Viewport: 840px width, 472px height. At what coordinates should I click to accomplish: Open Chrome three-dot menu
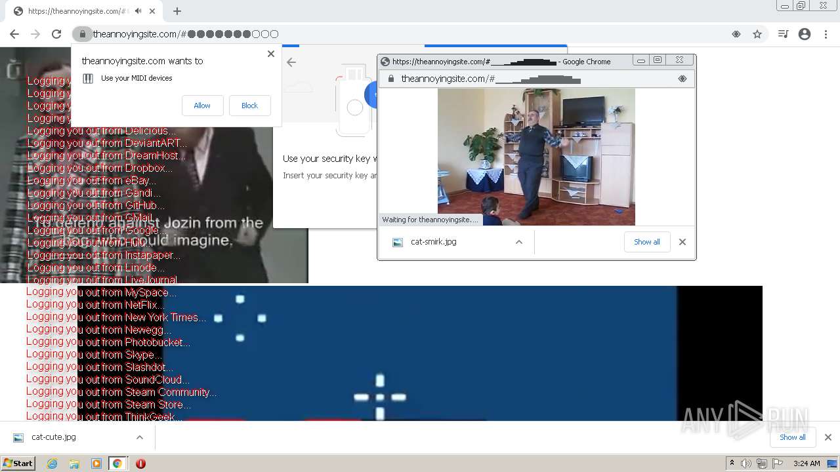tap(826, 34)
